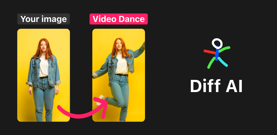Click the woman's face in the Your image photo
Viewport: 277px width, 135px height.
tap(44, 46)
